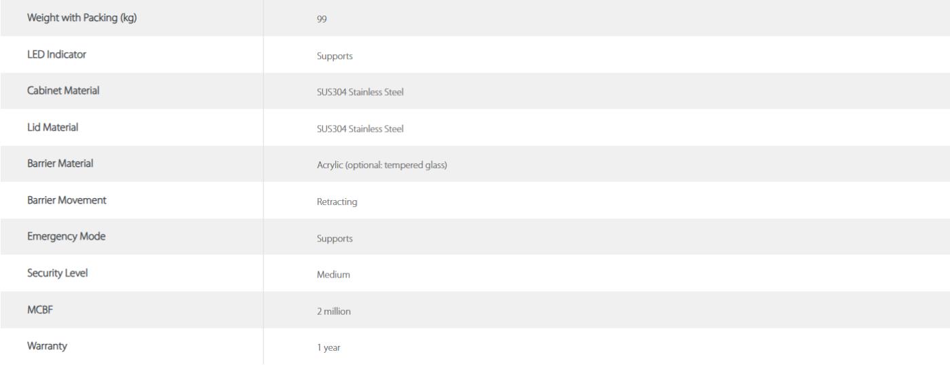The width and height of the screenshot is (950, 365).
Task: Click Acrylic (optional: tempered glass) value
Action: pyautogui.click(x=381, y=166)
